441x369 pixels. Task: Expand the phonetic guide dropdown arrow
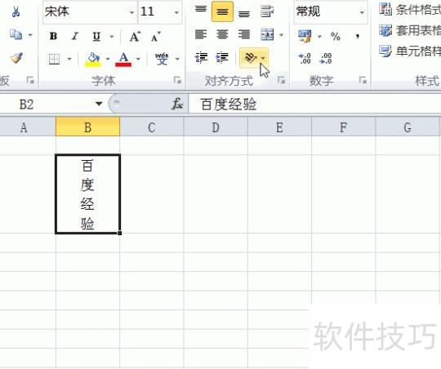point(177,59)
